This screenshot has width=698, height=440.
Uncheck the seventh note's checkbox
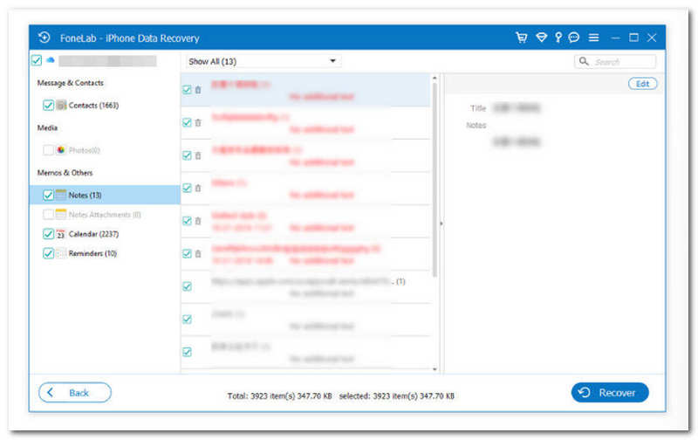pyautogui.click(x=187, y=286)
